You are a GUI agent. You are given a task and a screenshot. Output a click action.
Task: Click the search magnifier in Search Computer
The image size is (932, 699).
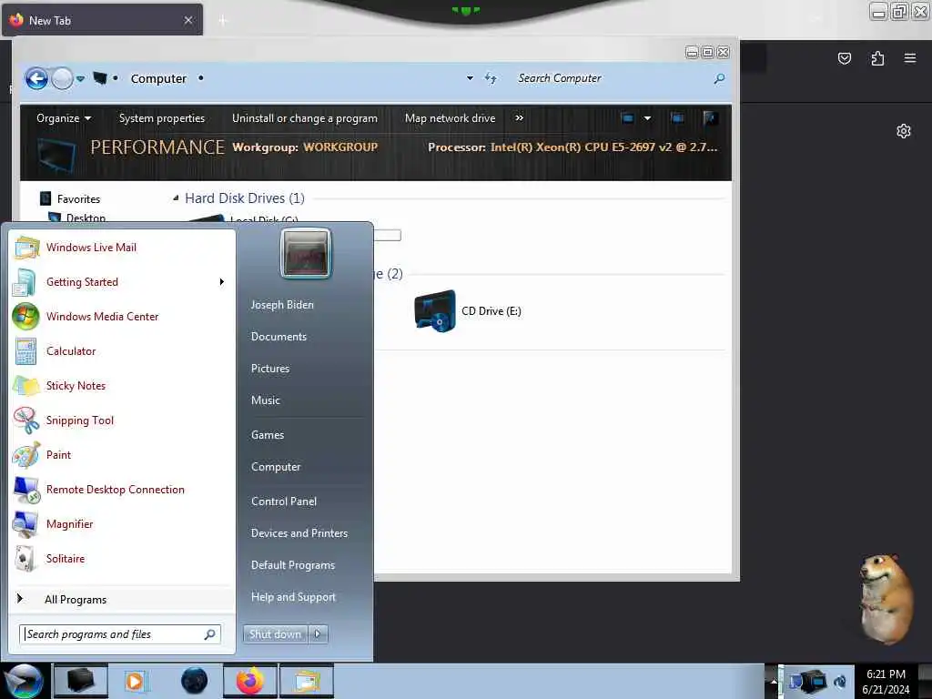719,78
